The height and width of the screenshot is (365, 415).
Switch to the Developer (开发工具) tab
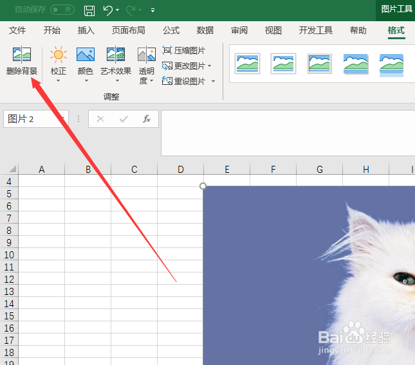pyautogui.click(x=316, y=30)
